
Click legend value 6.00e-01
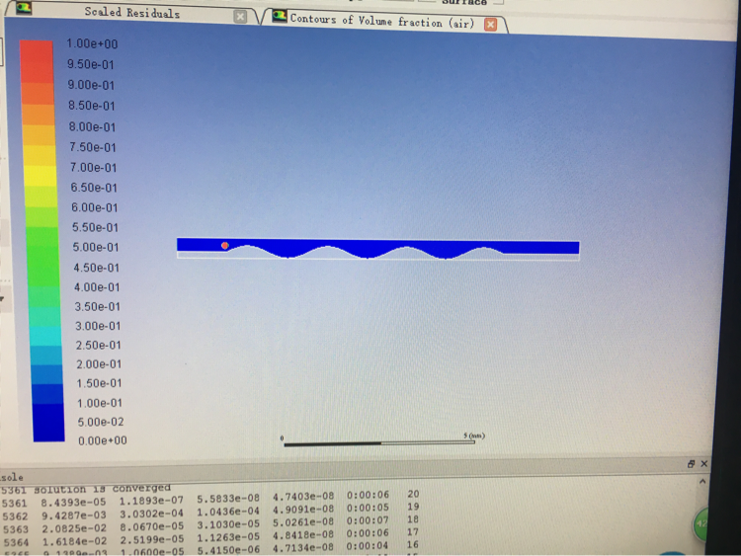pos(94,207)
